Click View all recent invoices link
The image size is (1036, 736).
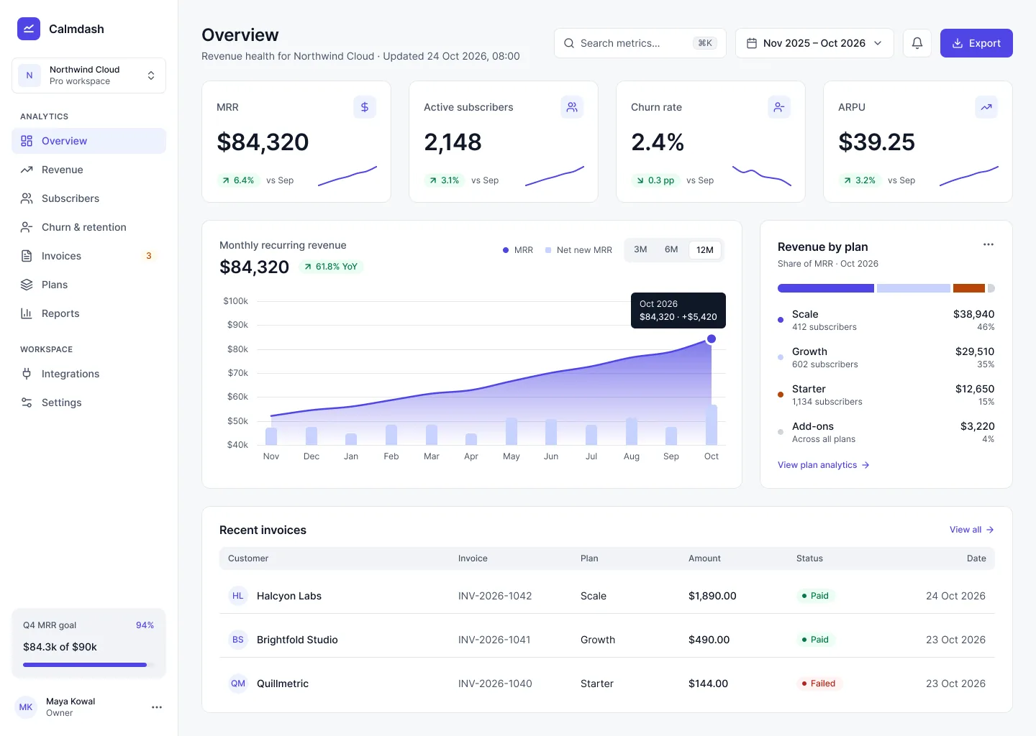tap(972, 530)
